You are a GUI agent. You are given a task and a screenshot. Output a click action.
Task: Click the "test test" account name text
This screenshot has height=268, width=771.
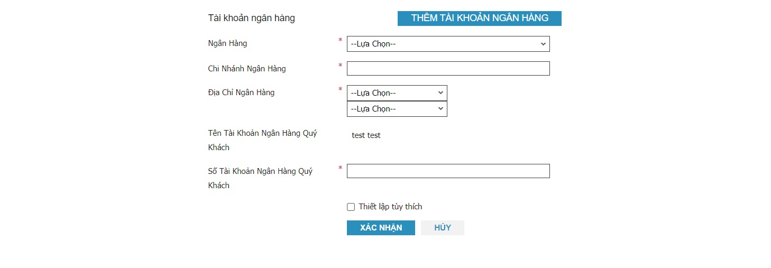(x=366, y=135)
